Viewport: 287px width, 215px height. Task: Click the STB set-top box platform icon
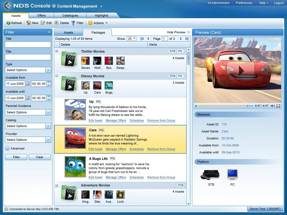tap(210, 175)
